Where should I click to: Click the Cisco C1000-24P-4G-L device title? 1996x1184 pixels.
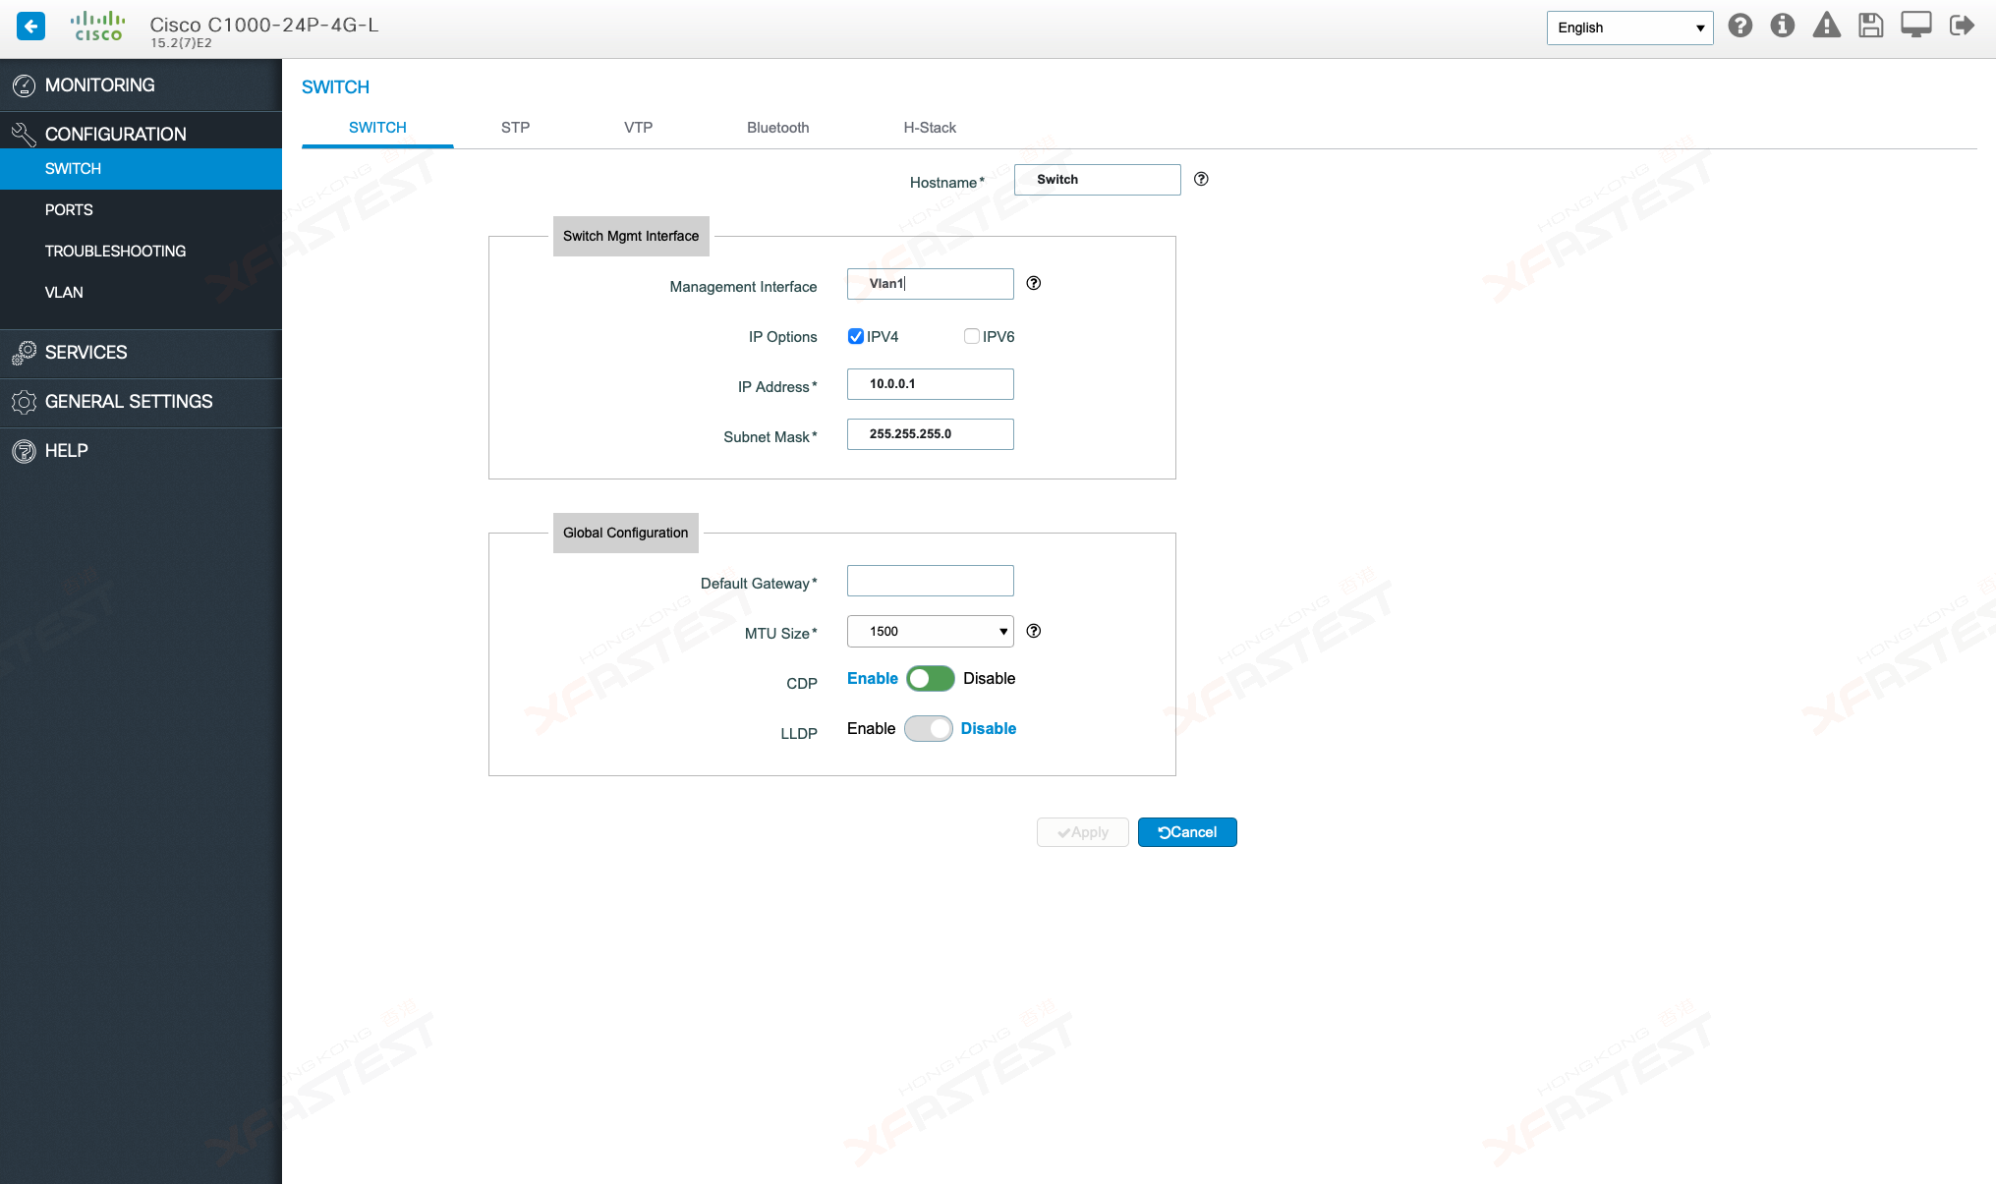click(x=264, y=25)
